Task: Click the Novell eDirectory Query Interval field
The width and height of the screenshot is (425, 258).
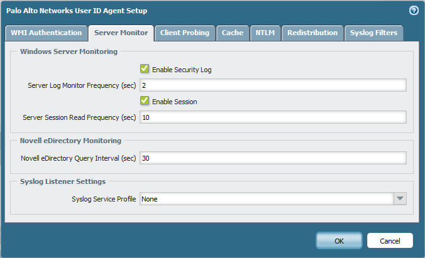Action: (x=273, y=158)
